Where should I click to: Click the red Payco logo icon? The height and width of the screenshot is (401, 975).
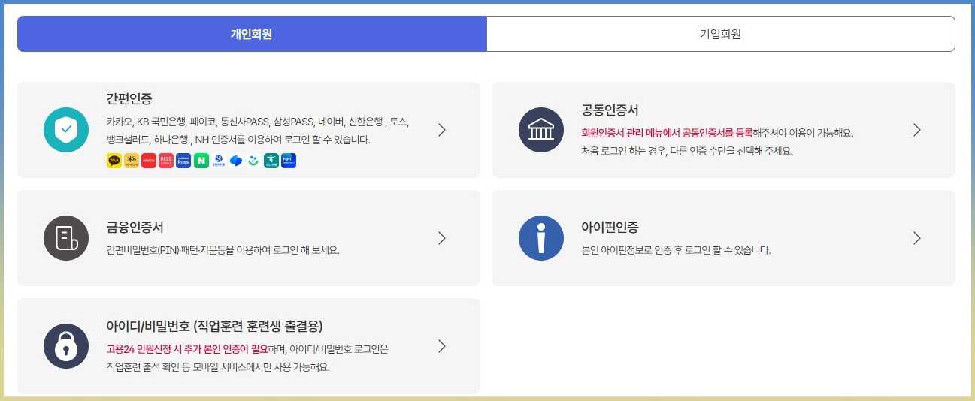[x=149, y=161]
